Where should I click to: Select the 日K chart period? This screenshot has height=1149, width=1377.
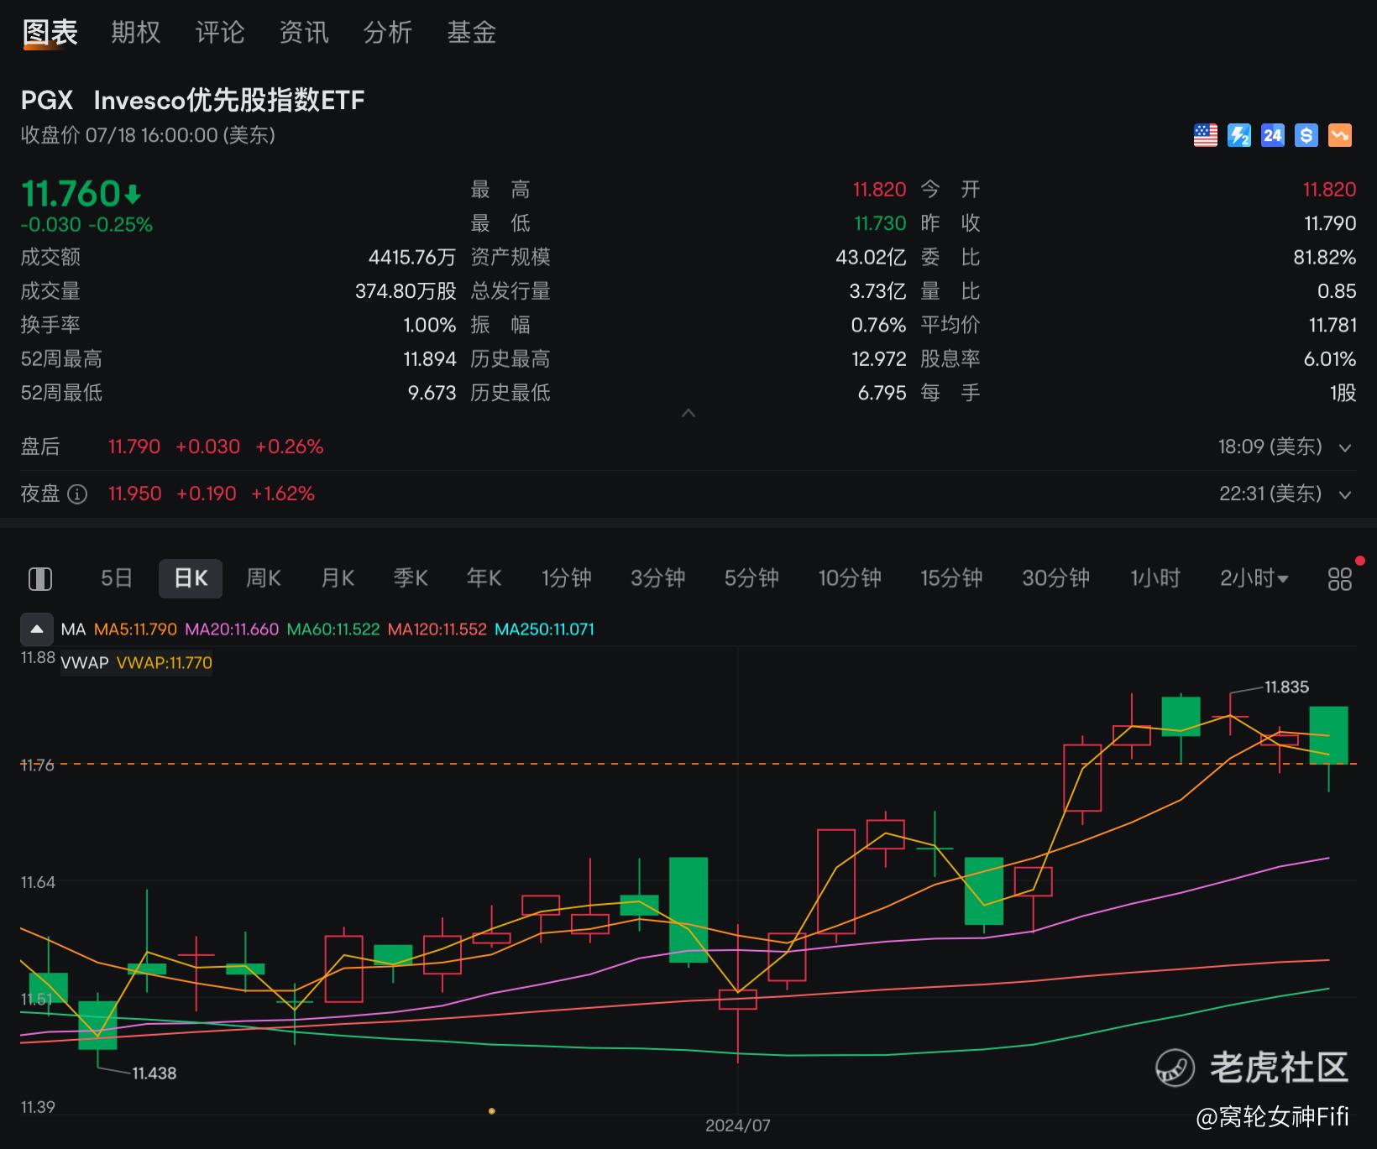(x=191, y=578)
